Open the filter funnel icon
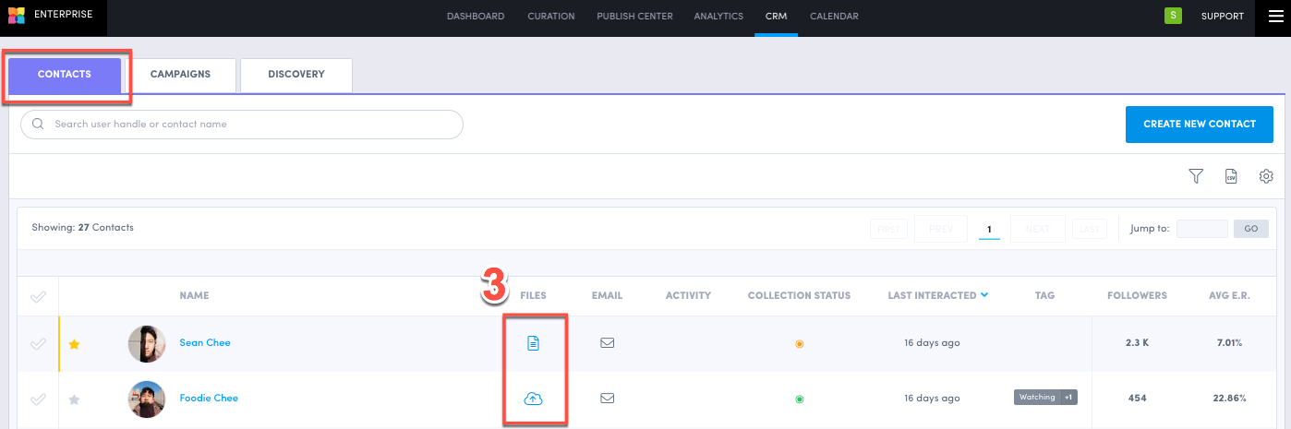Image resolution: width=1291 pixels, height=429 pixels. [1196, 176]
